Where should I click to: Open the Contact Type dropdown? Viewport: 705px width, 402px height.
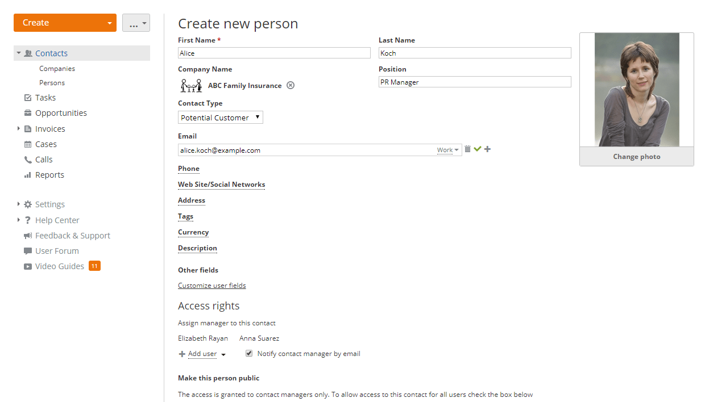pyautogui.click(x=220, y=117)
